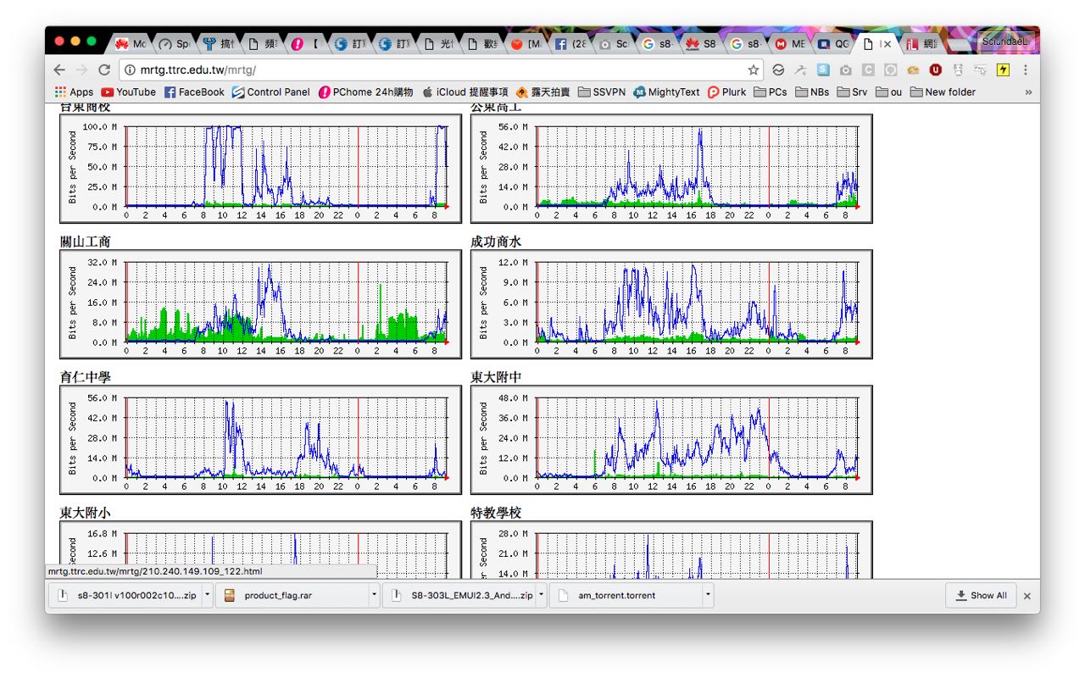
Task: Bookmark this page with the star icon
Action: tap(753, 70)
